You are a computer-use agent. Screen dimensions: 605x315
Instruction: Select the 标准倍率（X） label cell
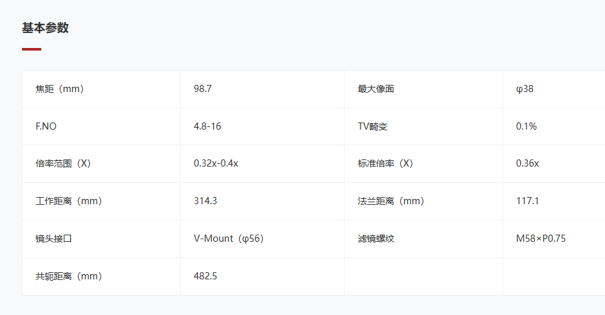tap(423, 163)
